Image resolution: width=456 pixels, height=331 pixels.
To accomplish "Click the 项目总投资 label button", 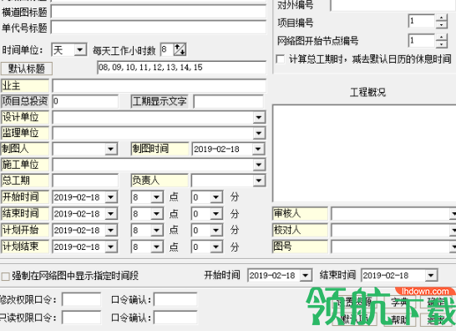I will 25,101.
